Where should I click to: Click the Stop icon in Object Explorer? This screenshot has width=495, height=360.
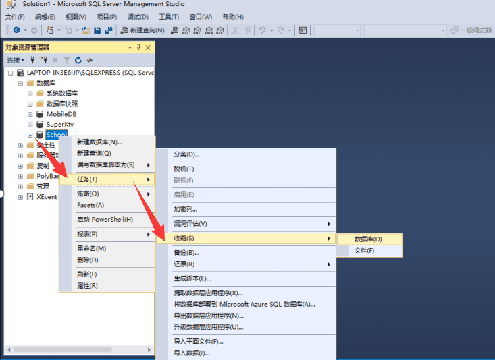pos(55,60)
